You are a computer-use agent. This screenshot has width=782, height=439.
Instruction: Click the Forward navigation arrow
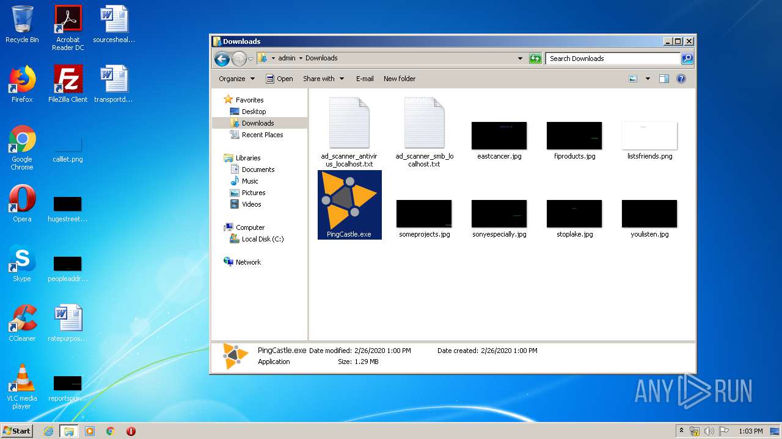(239, 59)
